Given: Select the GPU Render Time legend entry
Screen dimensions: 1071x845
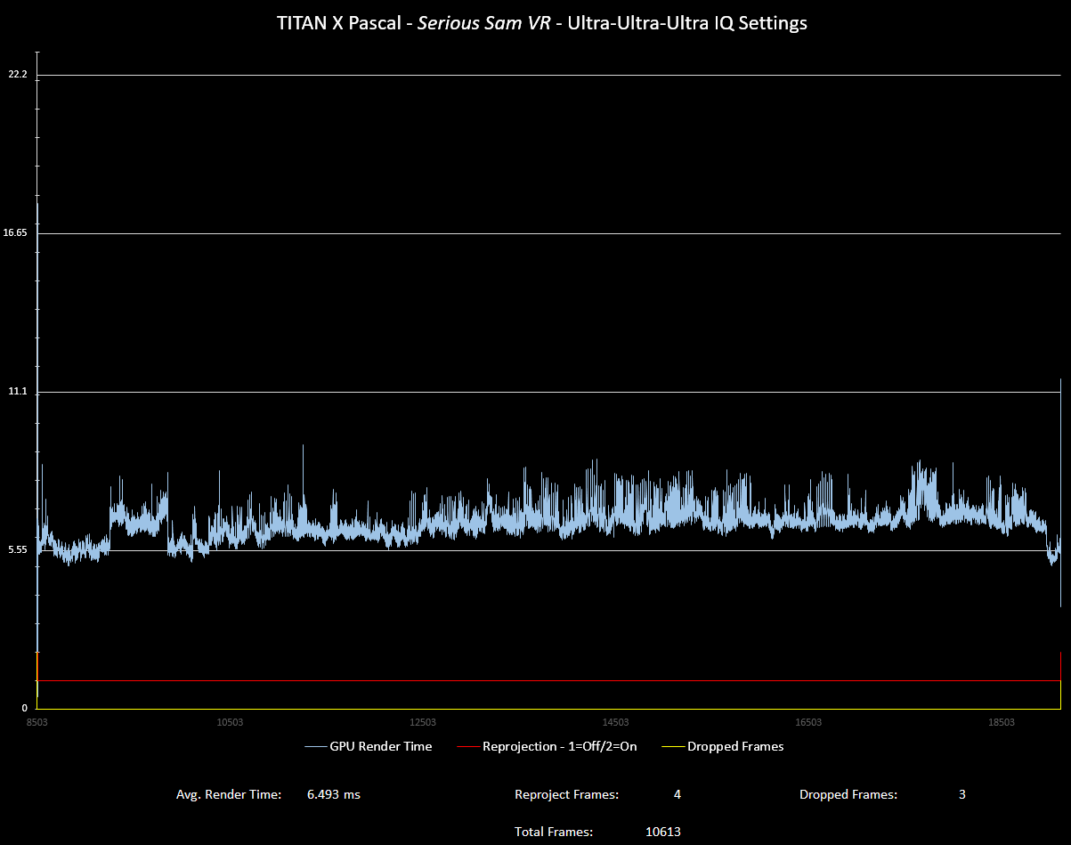Looking at the screenshot, I should [380, 746].
